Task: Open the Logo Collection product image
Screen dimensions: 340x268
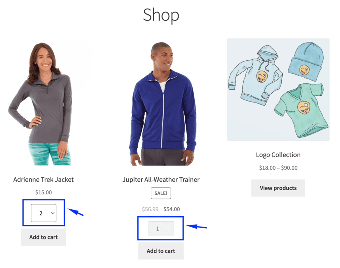Action: 278,90
